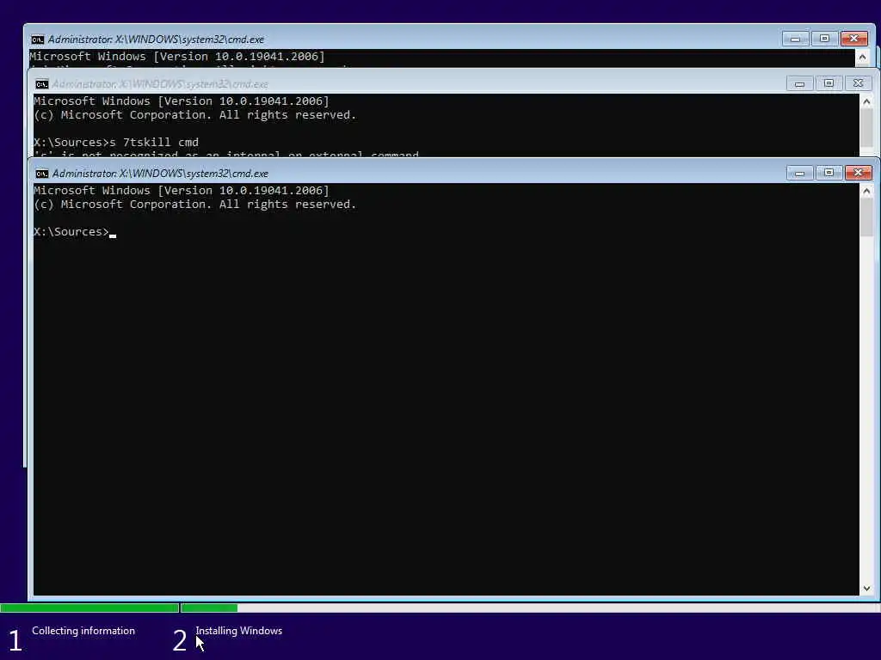Viewport: 881px width, 660px height.
Task: Click the front window title bar text
Action: pyautogui.click(x=160, y=174)
